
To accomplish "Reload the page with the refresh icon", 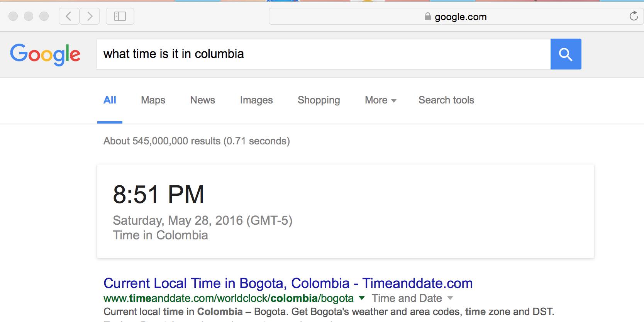I will coord(634,16).
